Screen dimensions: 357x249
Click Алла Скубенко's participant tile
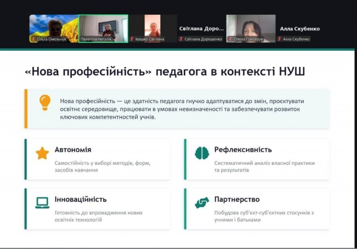pos(300,29)
